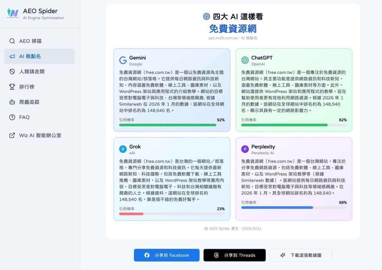Image resolution: width=382 pixels, height=270 pixels.
Task: Click Gemini's 92% citation rate bar
Action: coord(172,125)
